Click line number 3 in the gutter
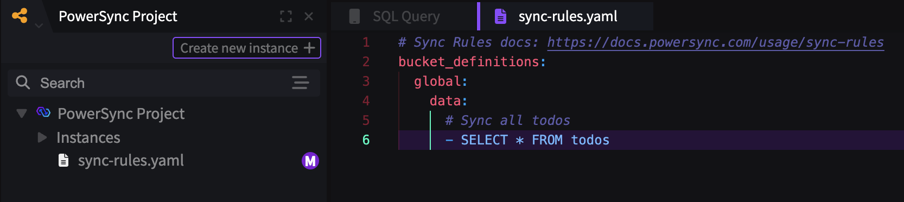Screen dimensions: 904x202 tap(366, 81)
